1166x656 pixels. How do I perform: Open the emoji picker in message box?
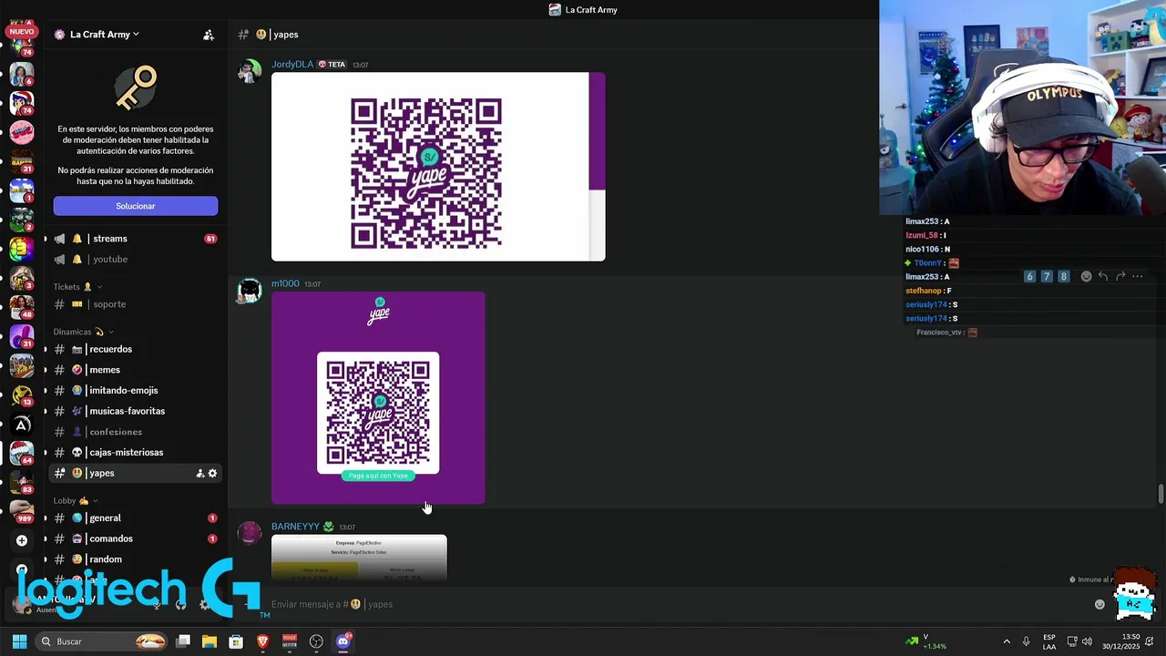1100,604
